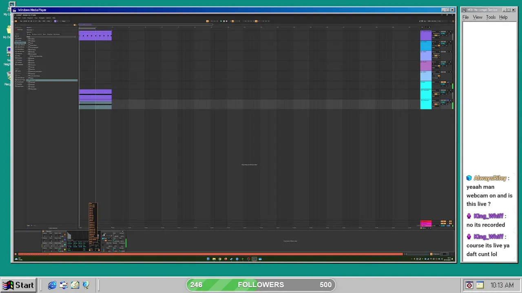Unfold the 2 Audio track with its arrow
Screen dimensions: 522x293
[x=421, y=42]
